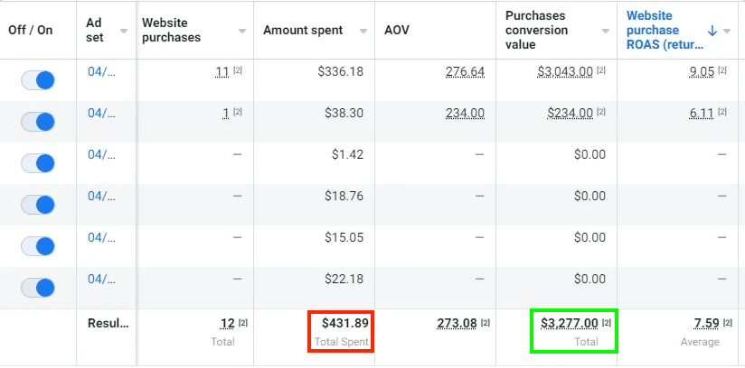Image resolution: width=745 pixels, height=368 pixels.
Task: Click the footnote marker next to the $3,277.00 total
Action: (x=607, y=322)
